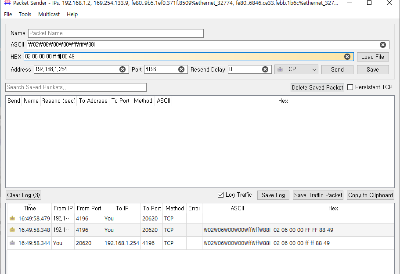Toggle the Persistent TCP checkbox

pyautogui.click(x=350, y=87)
